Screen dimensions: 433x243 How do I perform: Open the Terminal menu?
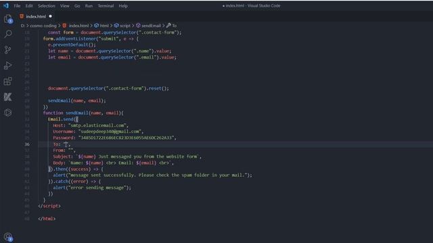coord(106,6)
